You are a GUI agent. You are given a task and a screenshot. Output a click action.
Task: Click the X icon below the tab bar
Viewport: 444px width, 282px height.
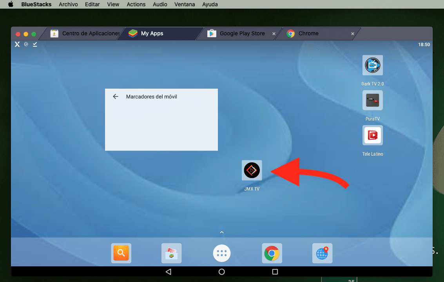click(17, 44)
